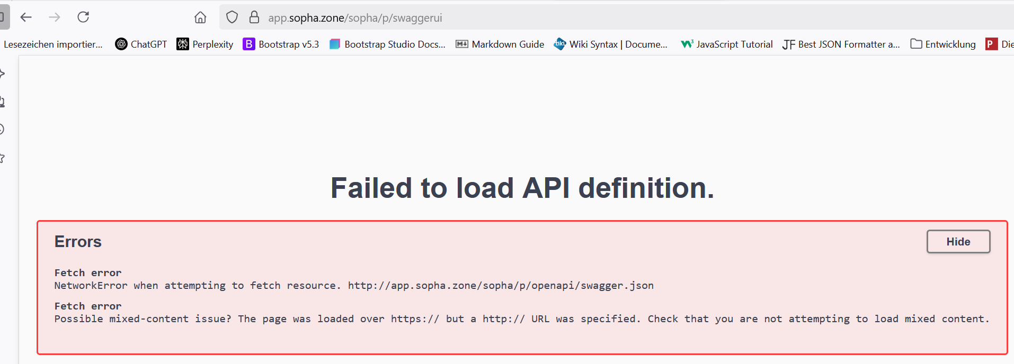1014x364 pixels.
Task: Click the tracking protection shield icon
Action: pos(232,17)
